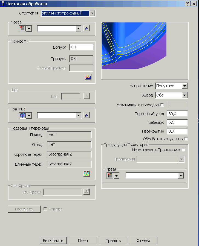The width and height of the screenshot is (199, 246).
Task: Expand arrow next to create cutter icon
Action: (x=29, y=29)
